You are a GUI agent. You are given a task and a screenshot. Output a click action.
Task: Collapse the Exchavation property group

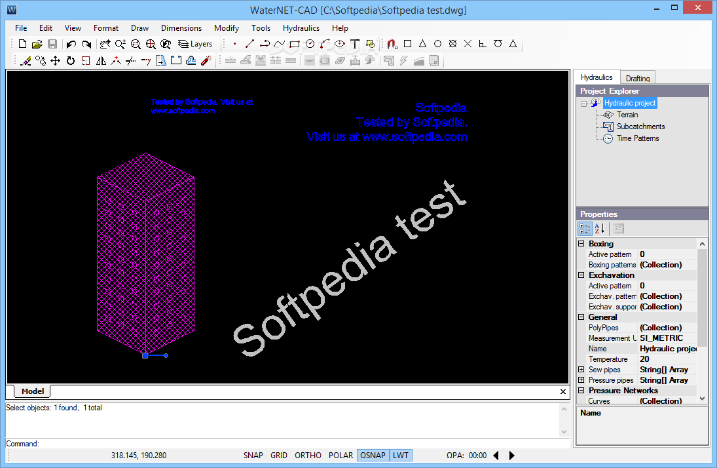point(581,275)
